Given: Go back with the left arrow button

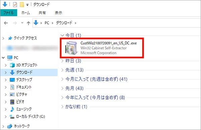Looking at the screenshot, I should click(6, 23).
